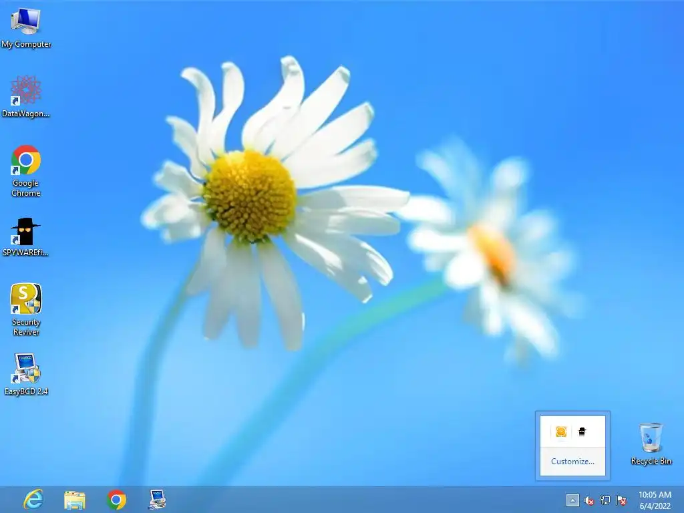Click the spy hat tray icon in popup

tap(582, 432)
